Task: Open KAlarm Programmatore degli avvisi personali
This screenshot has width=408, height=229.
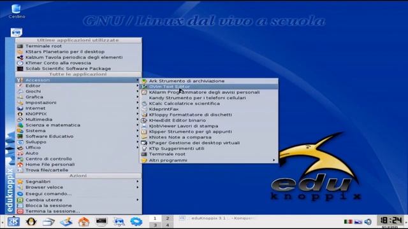Action: [209, 92]
